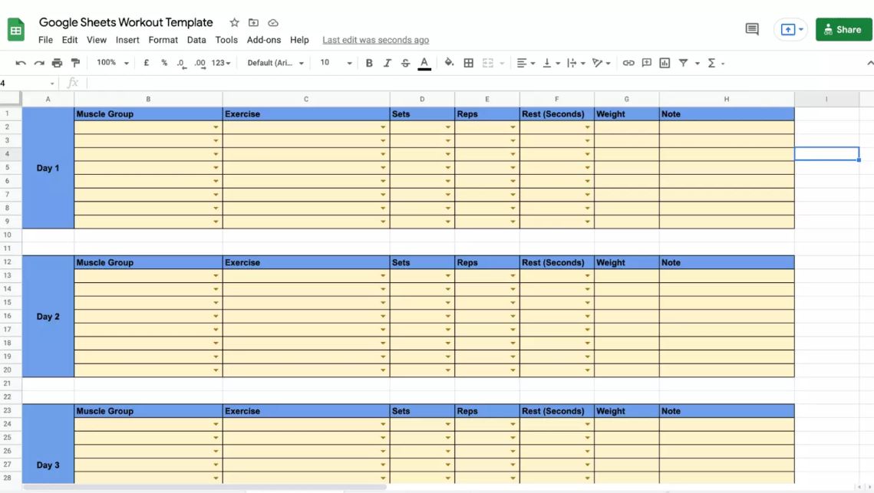874x493 pixels.
Task: Open text rotation options
Action: click(601, 63)
